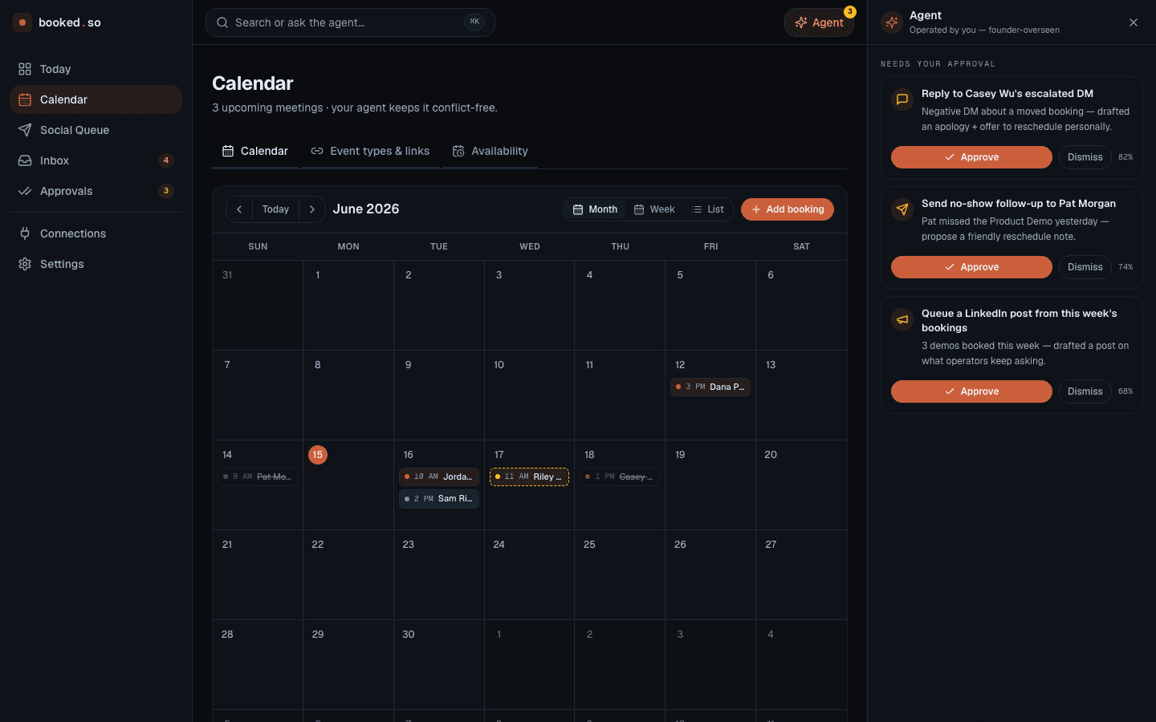Open the 1 PM Casey cancelled booking
Image resolution: width=1156 pixels, height=722 pixels.
[x=620, y=477]
